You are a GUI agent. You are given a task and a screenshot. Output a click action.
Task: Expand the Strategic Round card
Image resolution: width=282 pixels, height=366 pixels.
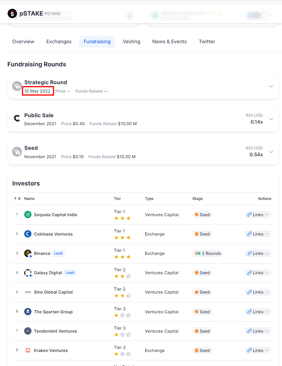[x=271, y=86]
